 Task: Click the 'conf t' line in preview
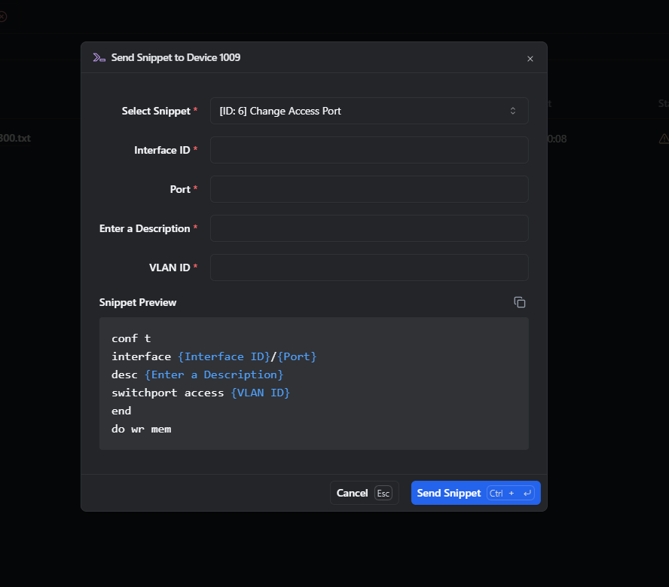click(x=131, y=338)
